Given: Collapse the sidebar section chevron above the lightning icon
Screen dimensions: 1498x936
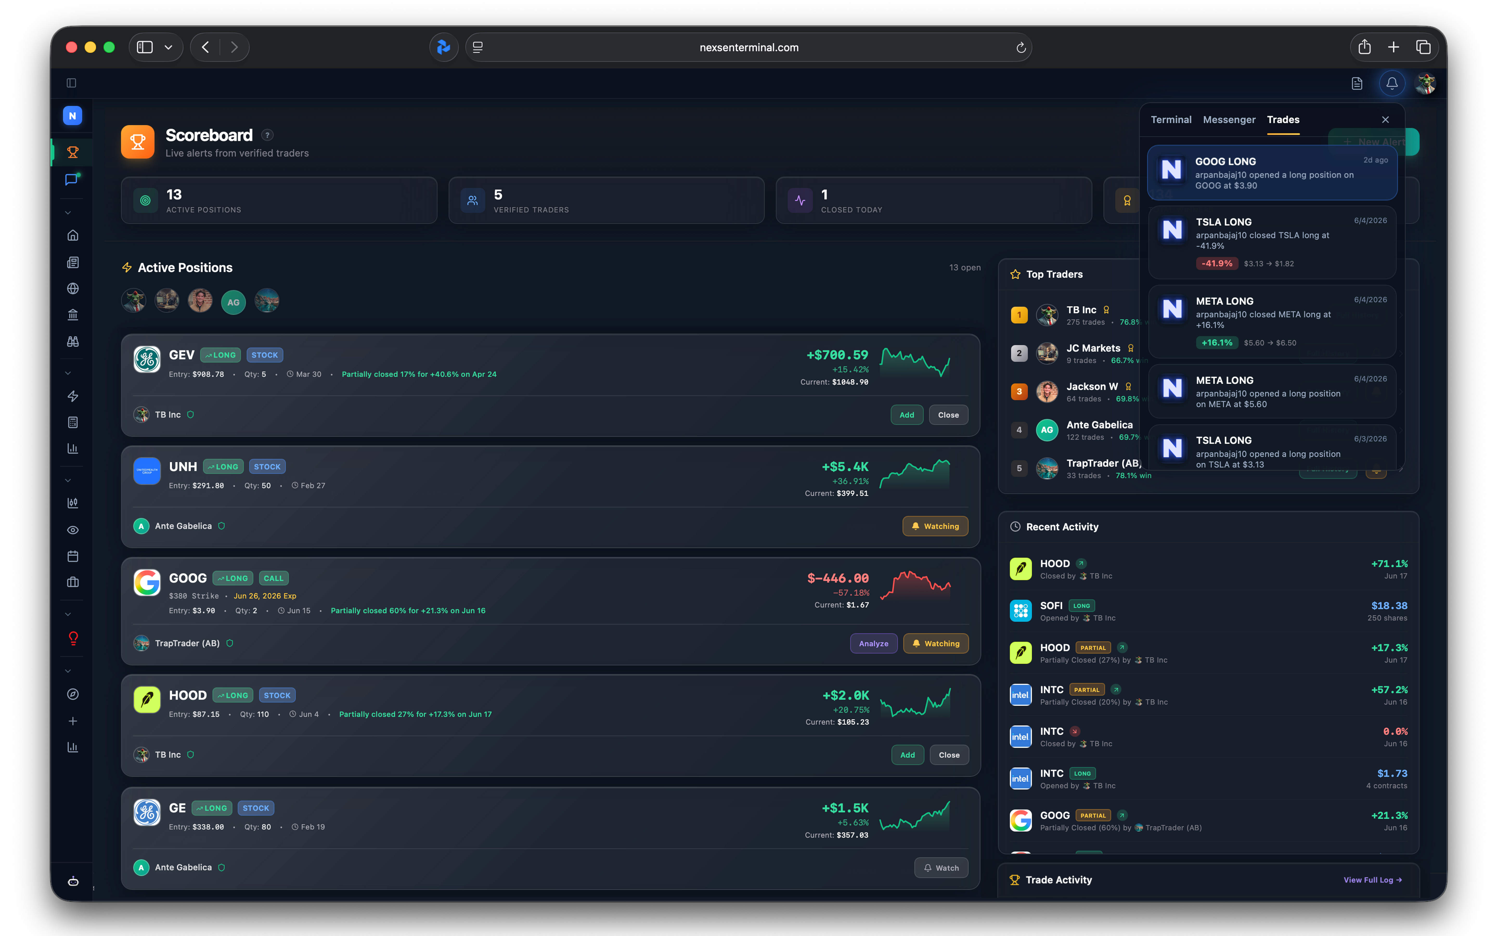Looking at the screenshot, I should [68, 373].
